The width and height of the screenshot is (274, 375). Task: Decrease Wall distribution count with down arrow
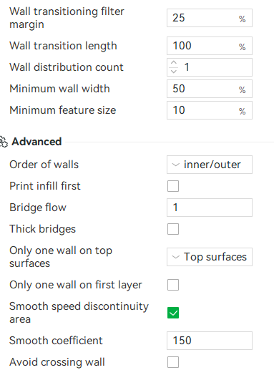[174, 72]
